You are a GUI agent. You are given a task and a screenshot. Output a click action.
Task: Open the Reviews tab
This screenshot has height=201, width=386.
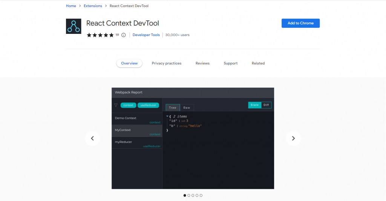(202, 63)
